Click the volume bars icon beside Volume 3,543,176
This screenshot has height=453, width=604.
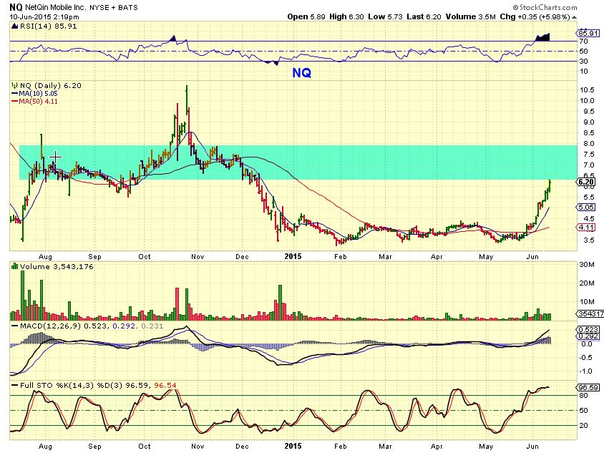tap(14, 266)
